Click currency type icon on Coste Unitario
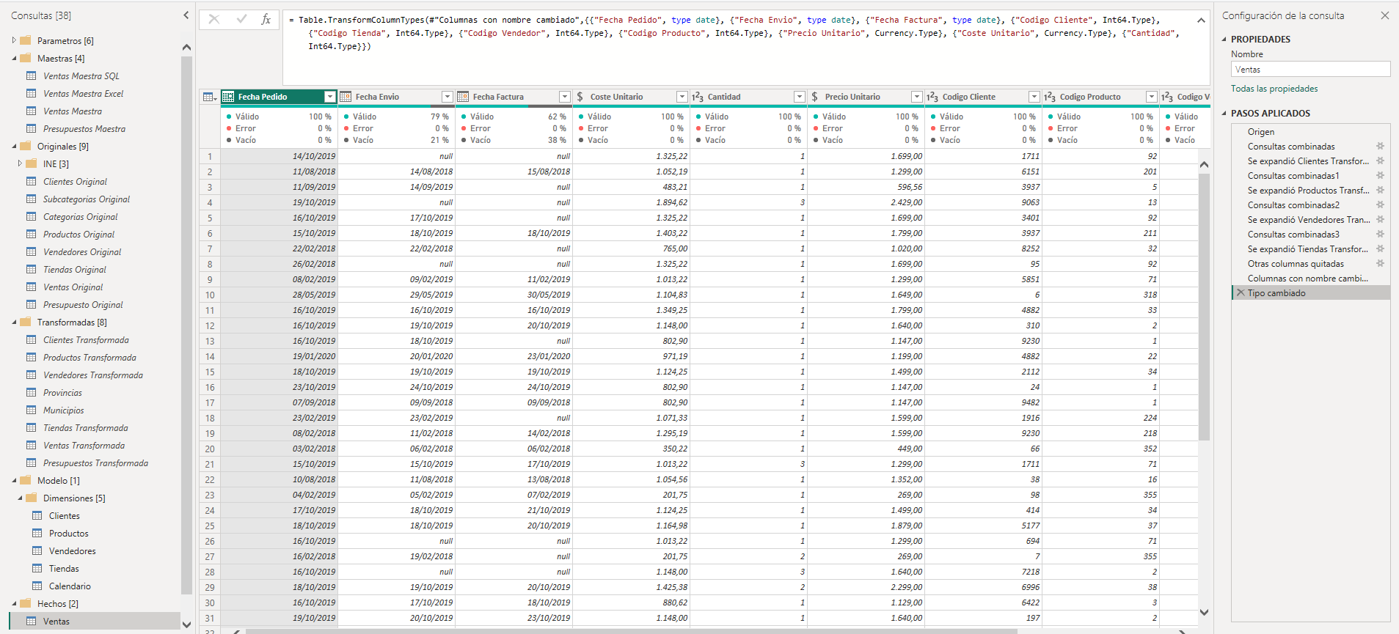This screenshot has width=1399, height=634. (580, 97)
